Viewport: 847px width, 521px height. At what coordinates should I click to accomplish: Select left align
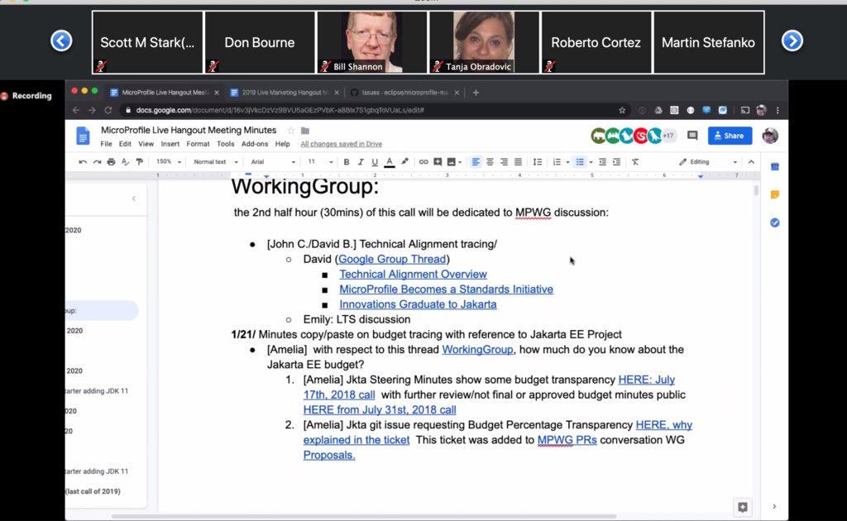tap(476, 162)
